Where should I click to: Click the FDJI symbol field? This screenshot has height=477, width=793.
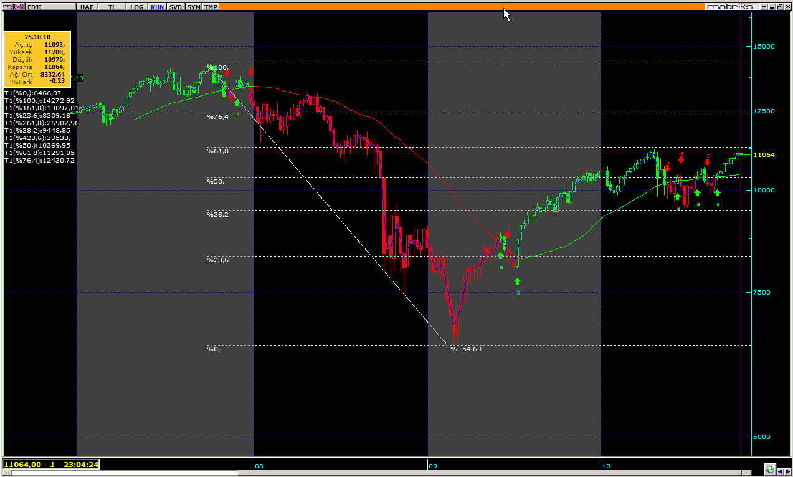tap(50, 6)
